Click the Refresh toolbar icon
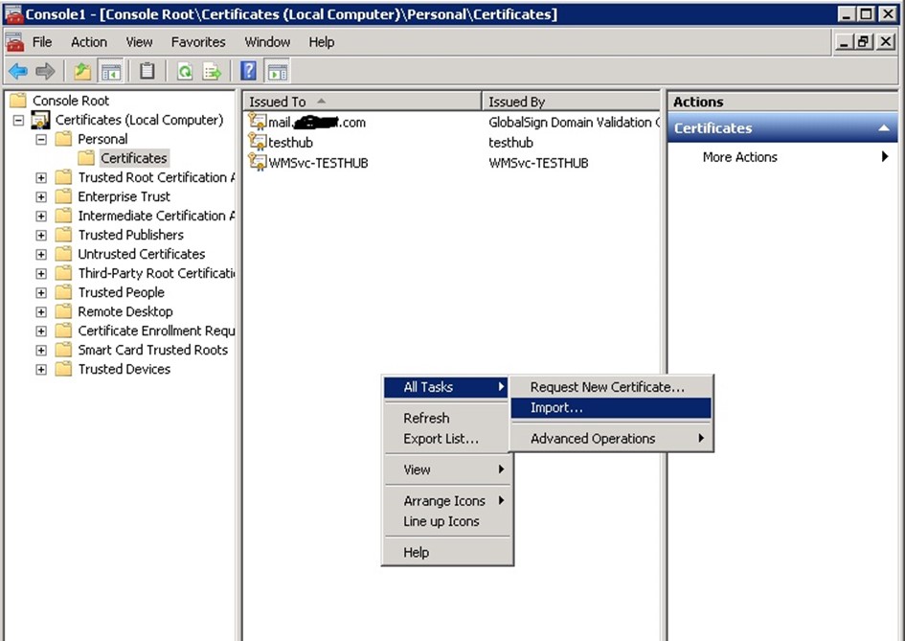The width and height of the screenshot is (905, 641). 185,71
